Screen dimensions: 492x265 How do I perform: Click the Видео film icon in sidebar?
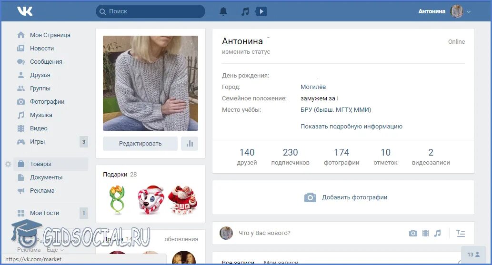point(20,128)
